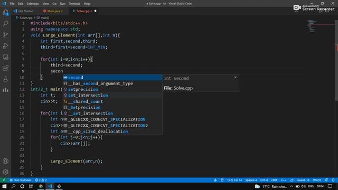
Task: Select 'set_intersection' suggestion
Action: tap(112, 96)
